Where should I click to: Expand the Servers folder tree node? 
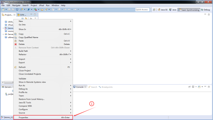click(x=3, y=34)
